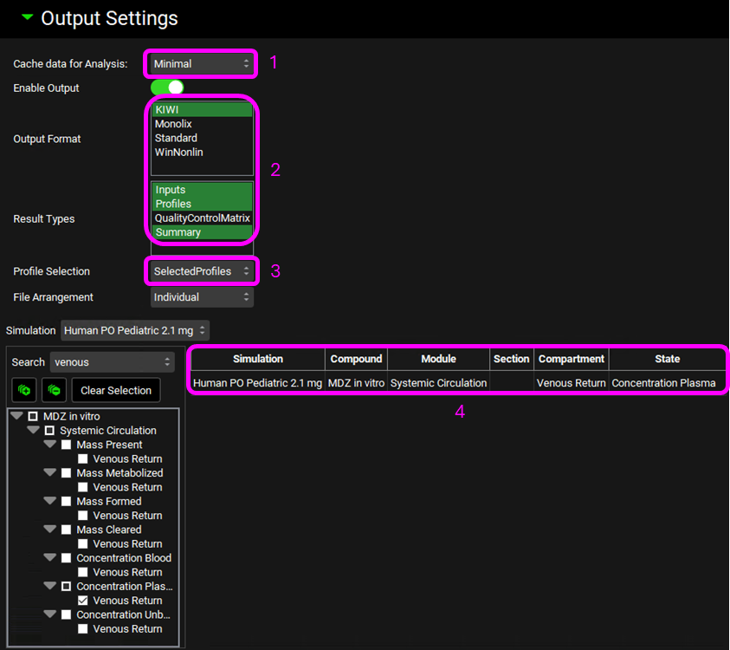
Task: Select Monolix in Output Format list
Action: point(174,124)
